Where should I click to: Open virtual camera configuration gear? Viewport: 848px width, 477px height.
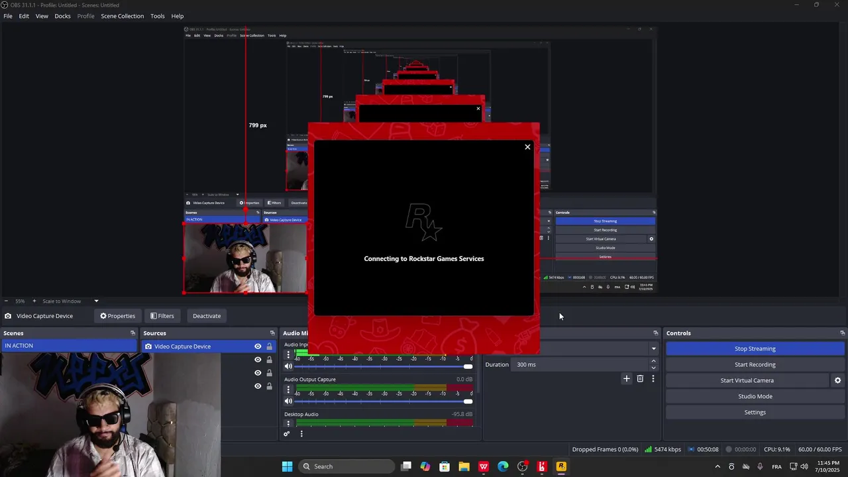pyautogui.click(x=837, y=380)
